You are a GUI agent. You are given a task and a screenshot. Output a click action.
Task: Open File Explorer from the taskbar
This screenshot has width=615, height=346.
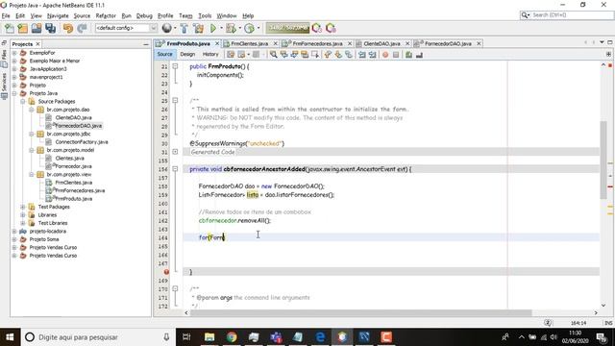209,337
